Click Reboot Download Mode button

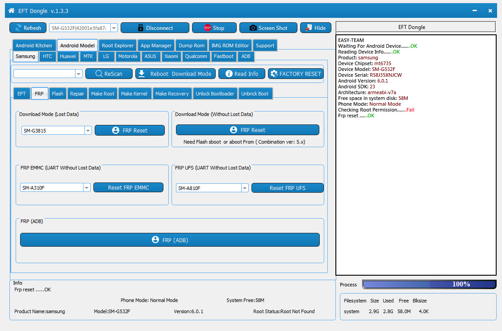tap(176, 74)
